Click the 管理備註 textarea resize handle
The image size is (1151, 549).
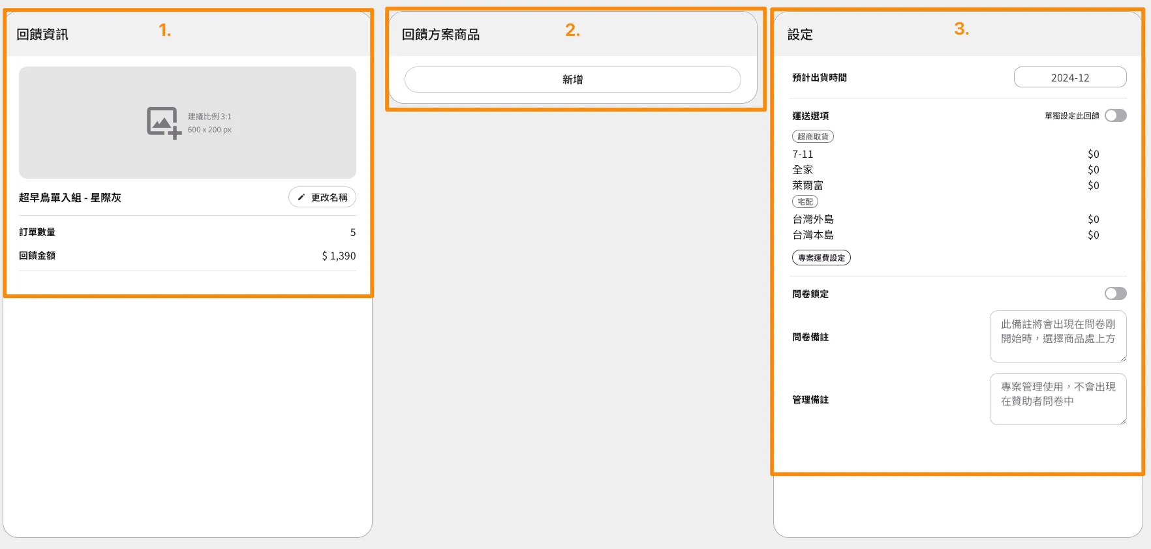[1123, 421]
